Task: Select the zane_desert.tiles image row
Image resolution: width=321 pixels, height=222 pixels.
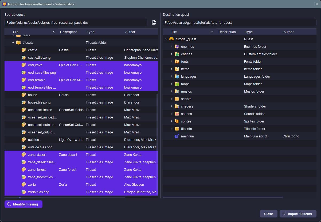Action: 81,162
